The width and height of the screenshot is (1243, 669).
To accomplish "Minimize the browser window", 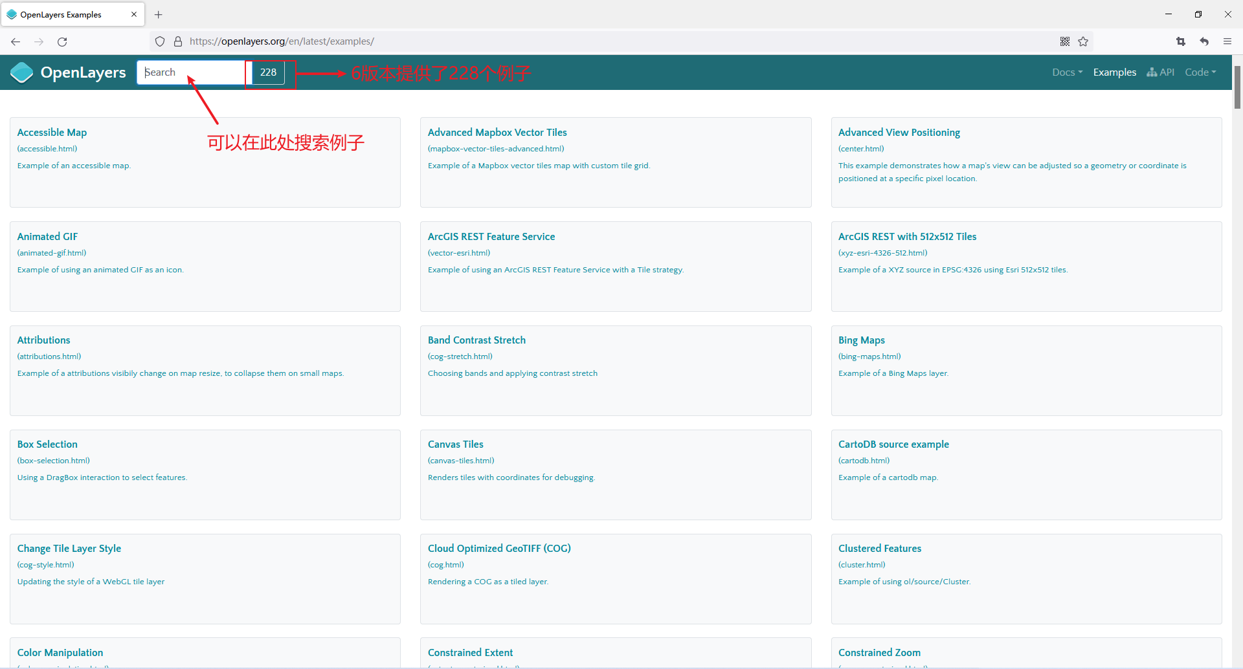I will [x=1169, y=14].
